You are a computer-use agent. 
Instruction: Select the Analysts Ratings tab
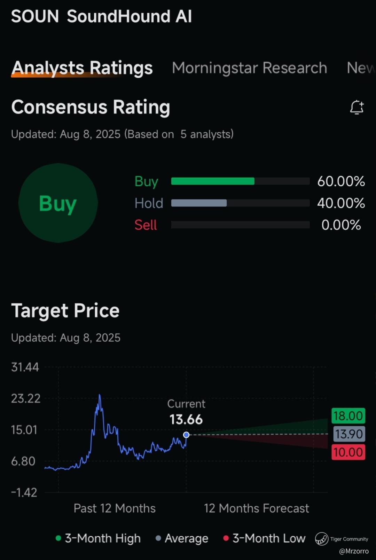coord(82,68)
